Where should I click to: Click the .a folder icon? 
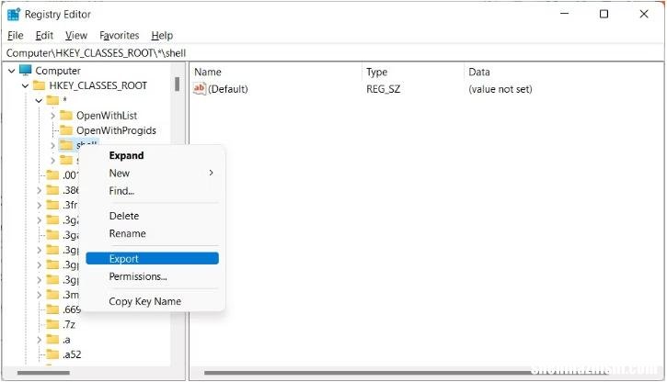click(x=52, y=340)
